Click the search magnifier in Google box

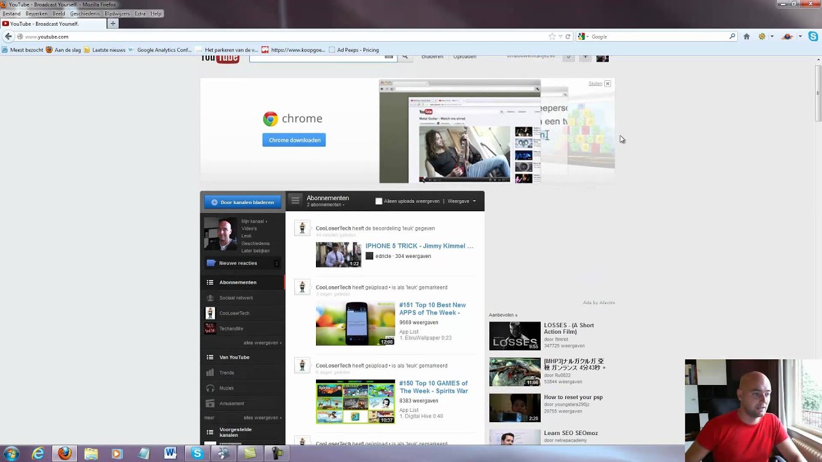pos(732,37)
